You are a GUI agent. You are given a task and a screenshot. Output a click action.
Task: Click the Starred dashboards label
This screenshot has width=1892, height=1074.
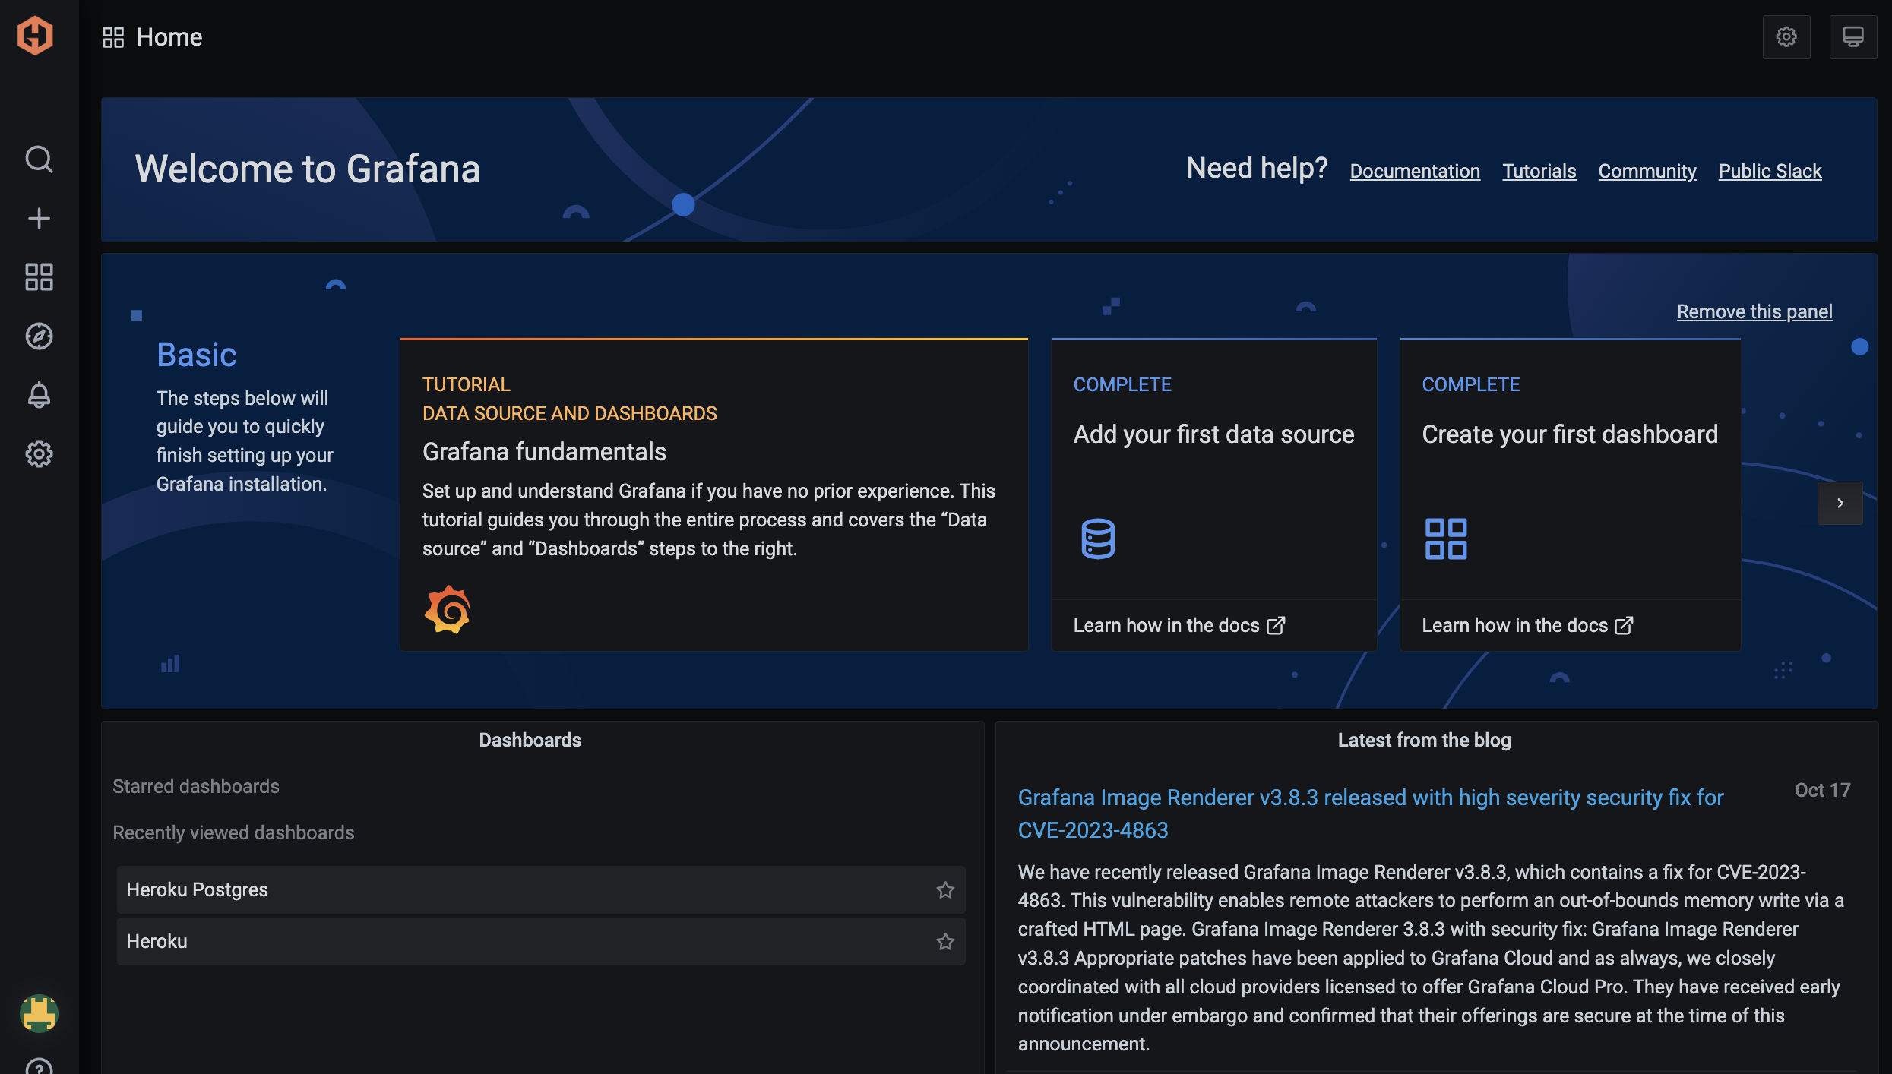(x=196, y=786)
